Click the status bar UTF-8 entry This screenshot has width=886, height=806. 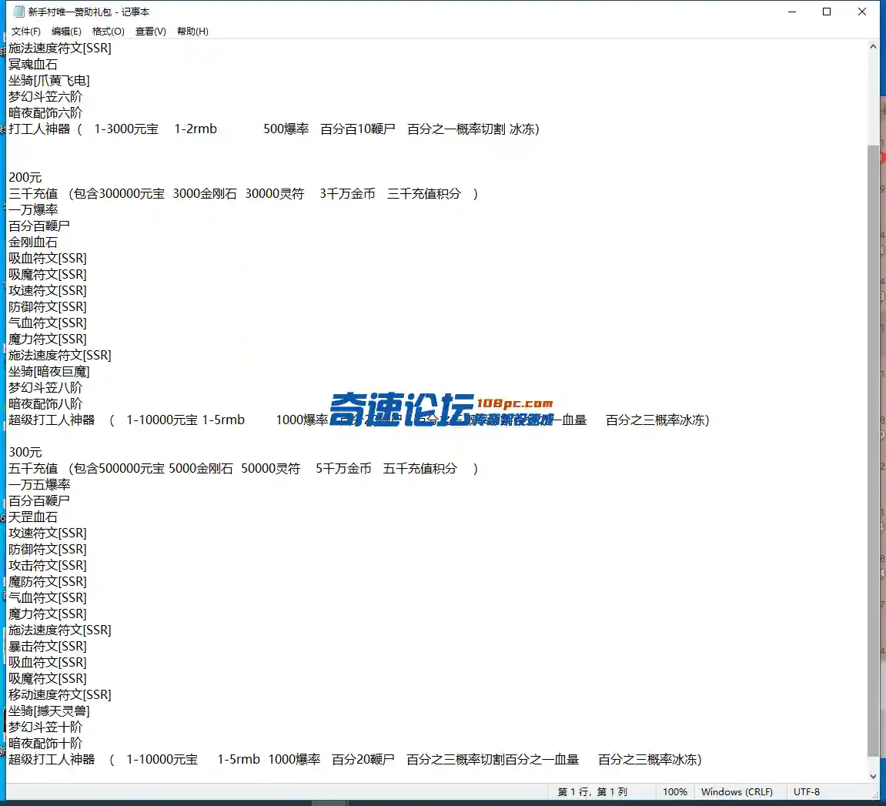(806, 792)
